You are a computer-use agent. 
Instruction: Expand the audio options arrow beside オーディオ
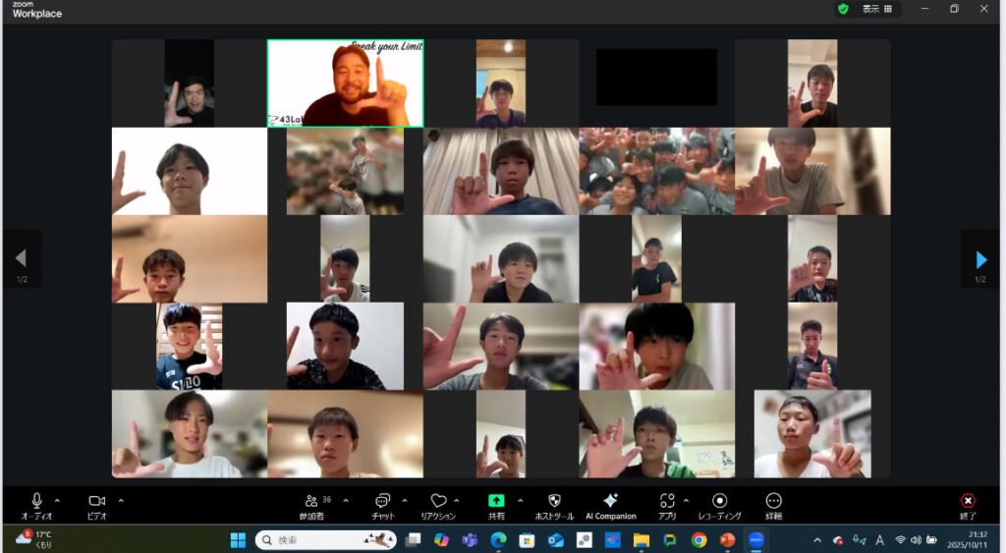point(57,500)
